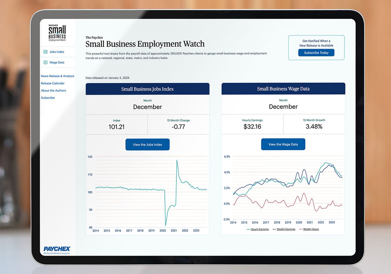The width and height of the screenshot is (391, 274).
Task: Click the Subscribe Today button
Action: click(316, 53)
